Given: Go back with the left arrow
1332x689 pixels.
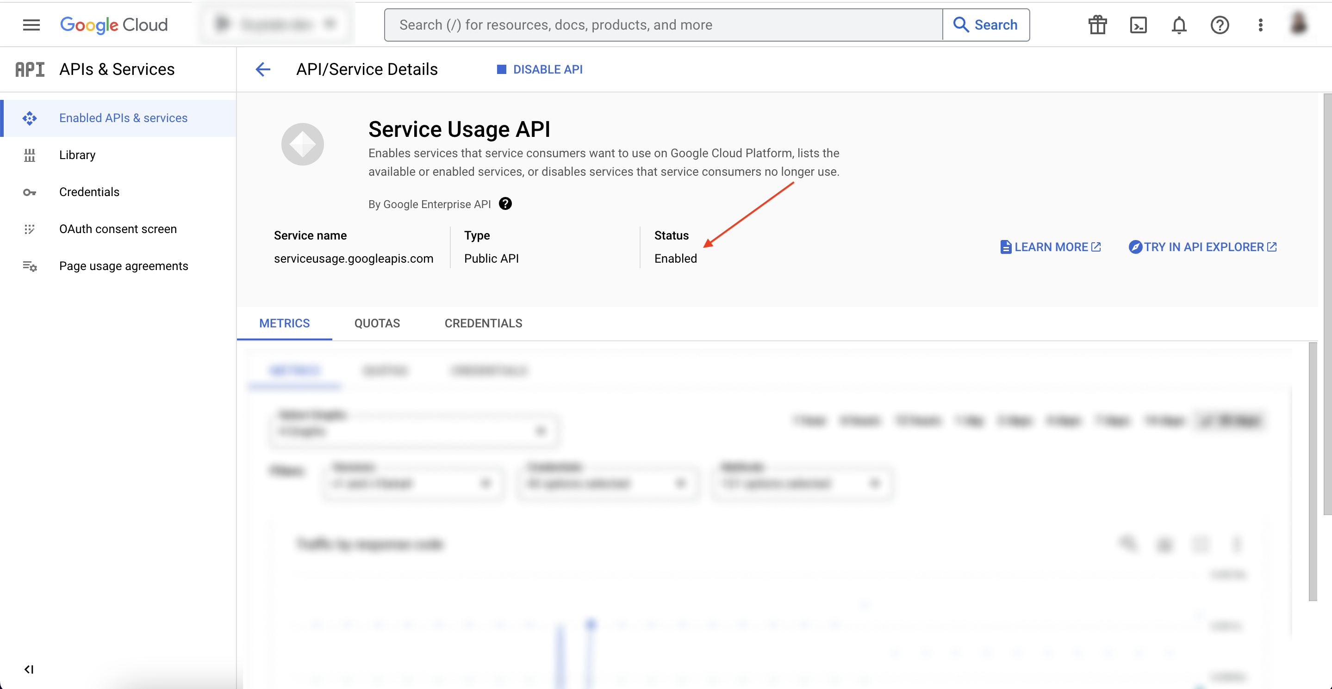Looking at the screenshot, I should pyautogui.click(x=263, y=69).
